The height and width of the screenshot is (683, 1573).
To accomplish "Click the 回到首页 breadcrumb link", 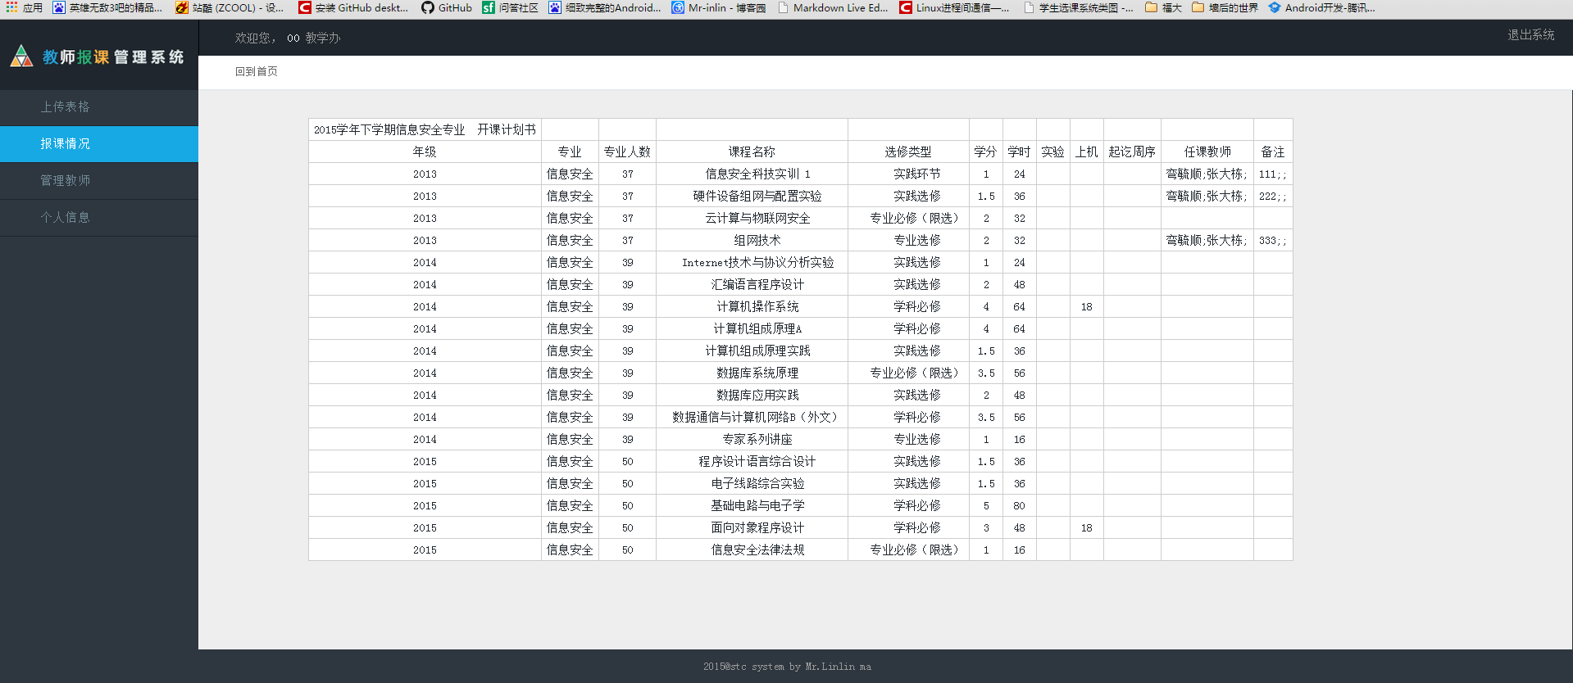I will click(x=257, y=72).
